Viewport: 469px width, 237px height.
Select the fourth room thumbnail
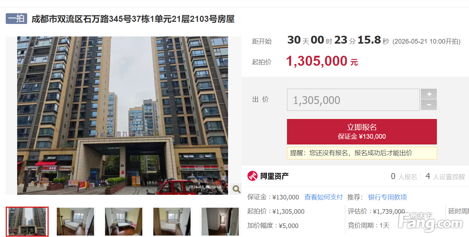172,222
